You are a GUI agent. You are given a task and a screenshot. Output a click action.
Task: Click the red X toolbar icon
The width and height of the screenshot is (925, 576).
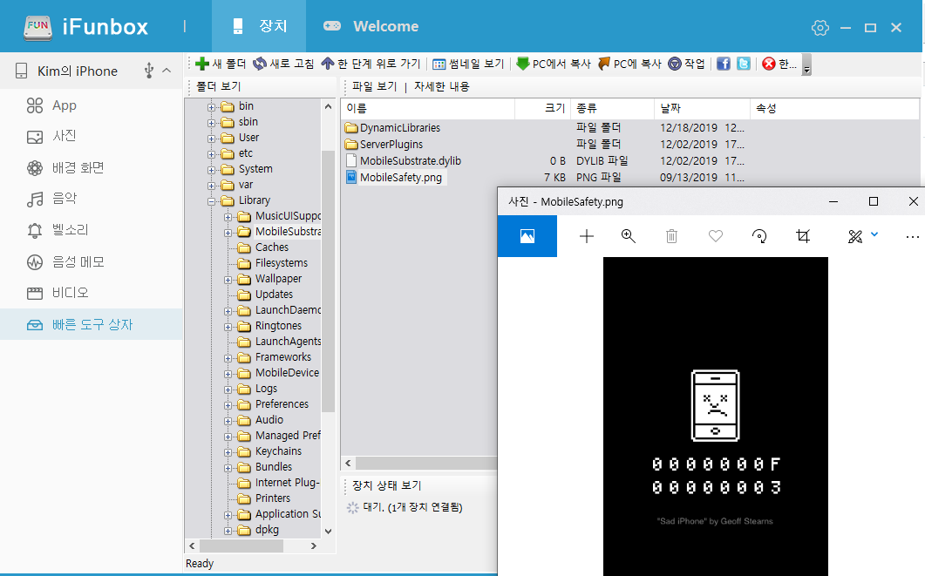769,64
